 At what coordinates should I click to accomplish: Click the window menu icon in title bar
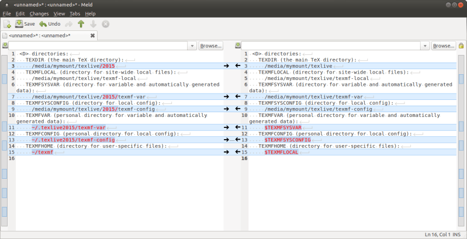[x=6, y=5]
